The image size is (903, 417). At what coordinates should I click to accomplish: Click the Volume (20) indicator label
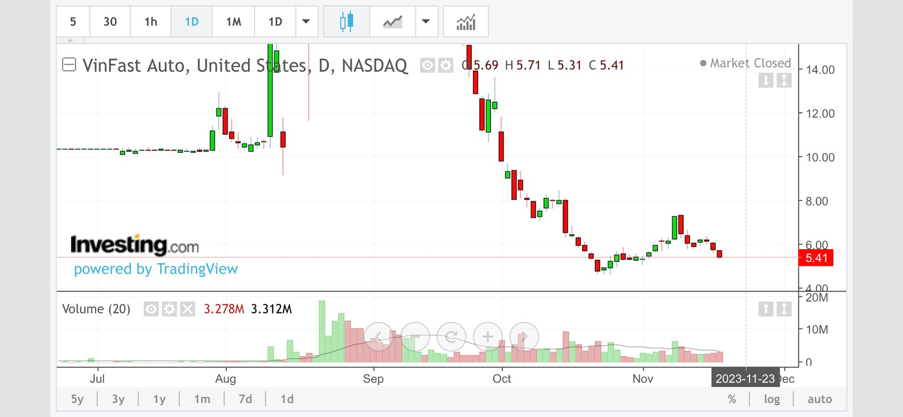click(96, 309)
